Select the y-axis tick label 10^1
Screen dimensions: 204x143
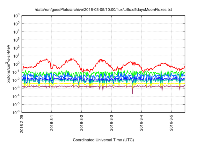point(16,56)
